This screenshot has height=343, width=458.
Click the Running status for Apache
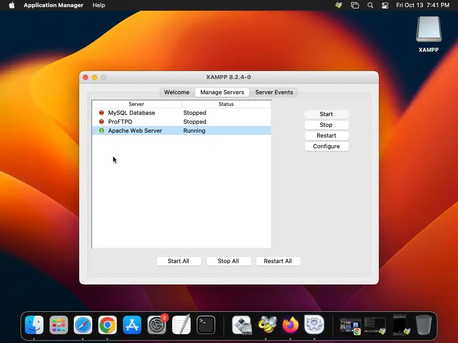[194, 131]
